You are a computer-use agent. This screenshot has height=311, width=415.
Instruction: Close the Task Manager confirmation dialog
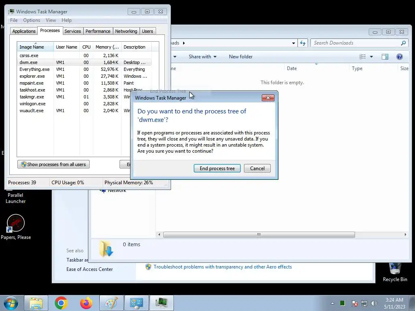pyautogui.click(x=268, y=98)
